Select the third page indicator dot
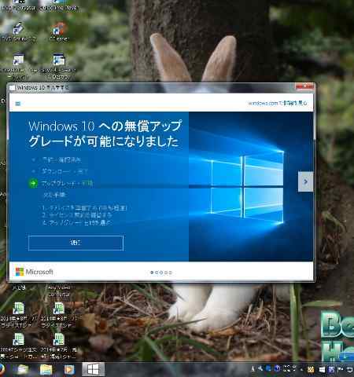This screenshot has width=354, height=377. [x=161, y=273]
